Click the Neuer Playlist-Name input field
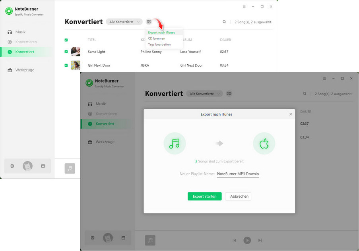 point(238,174)
